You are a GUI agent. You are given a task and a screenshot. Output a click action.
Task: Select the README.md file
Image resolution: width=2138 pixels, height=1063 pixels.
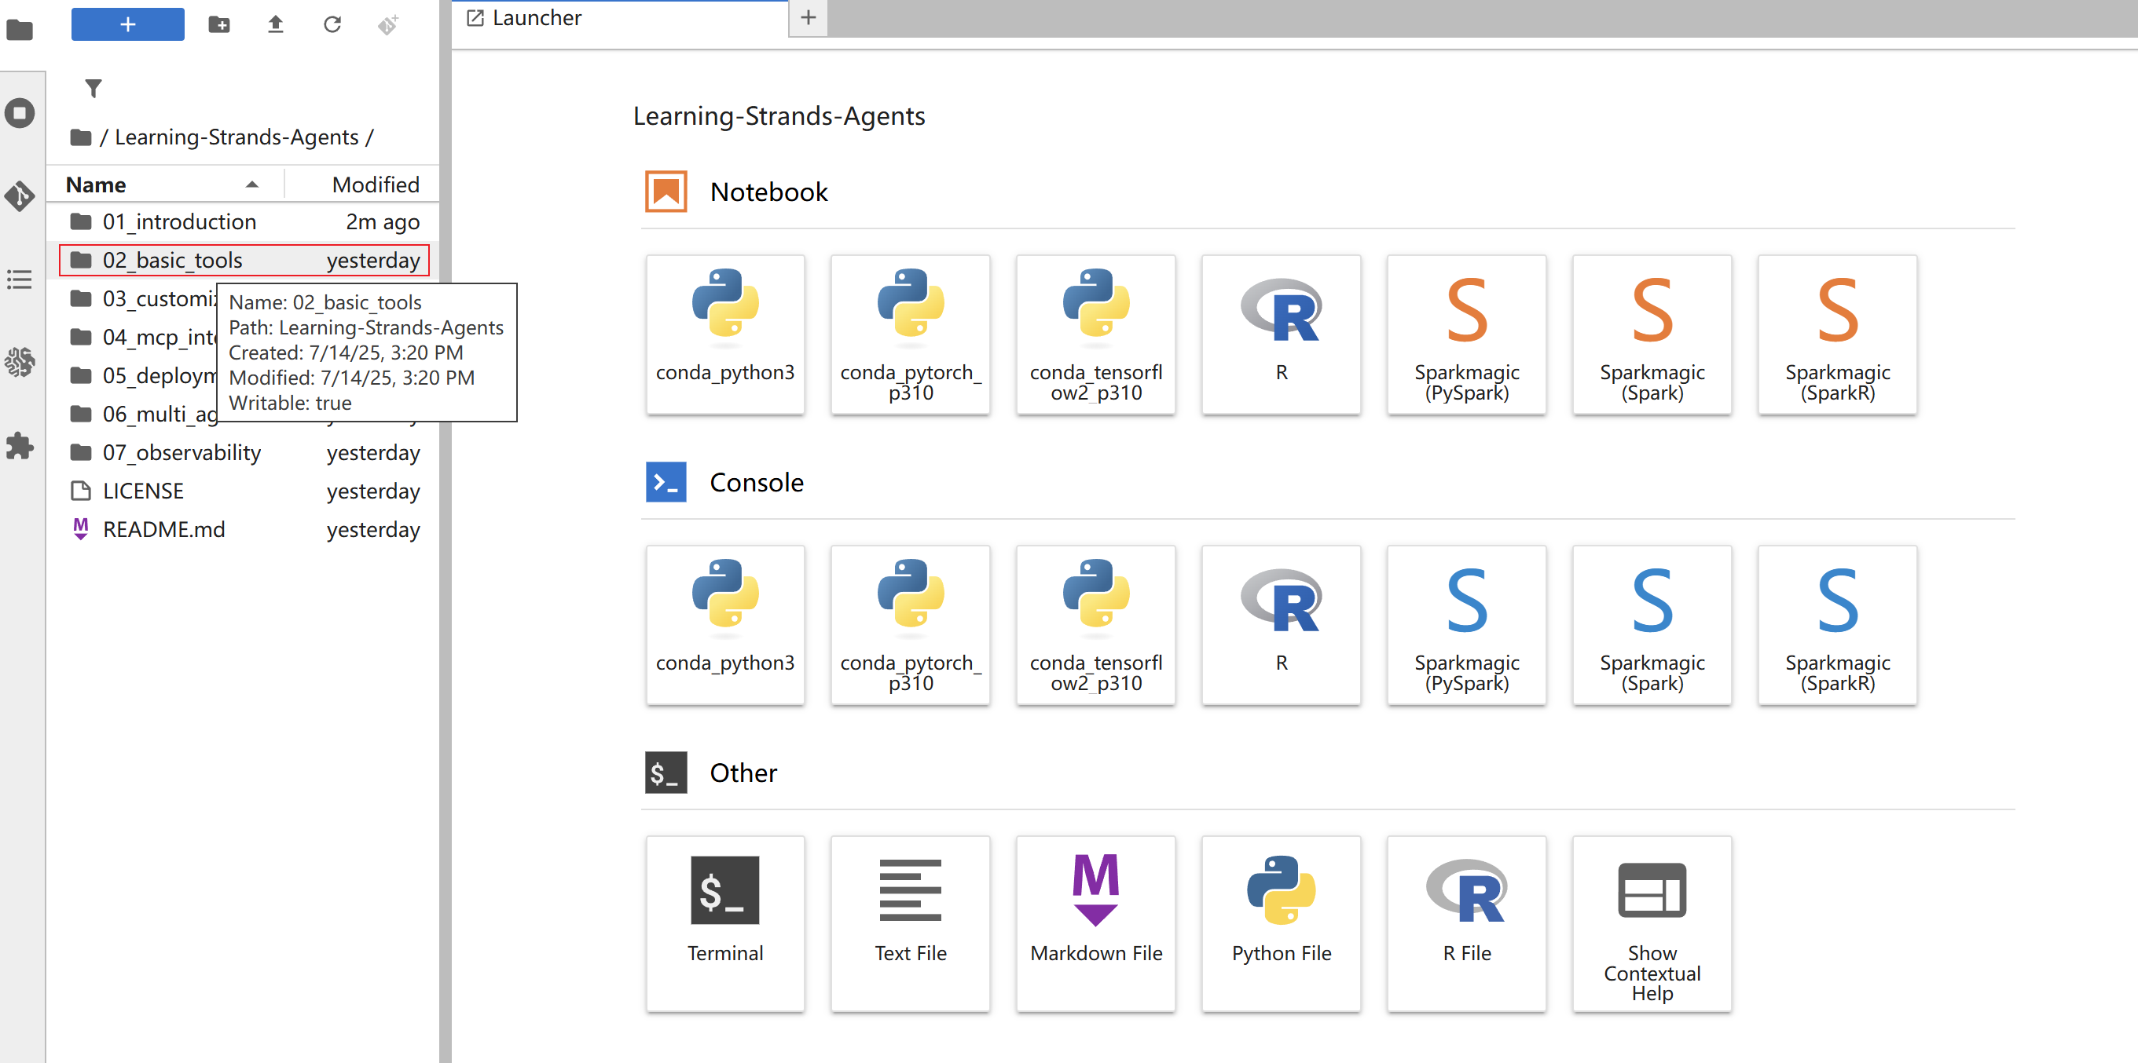[x=244, y=529]
